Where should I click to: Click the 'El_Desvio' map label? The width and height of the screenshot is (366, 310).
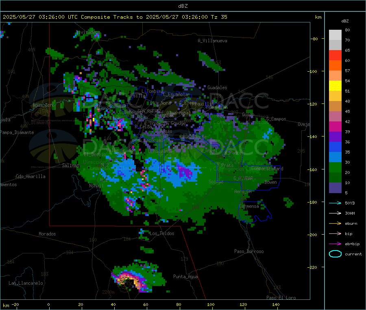(95, 154)
